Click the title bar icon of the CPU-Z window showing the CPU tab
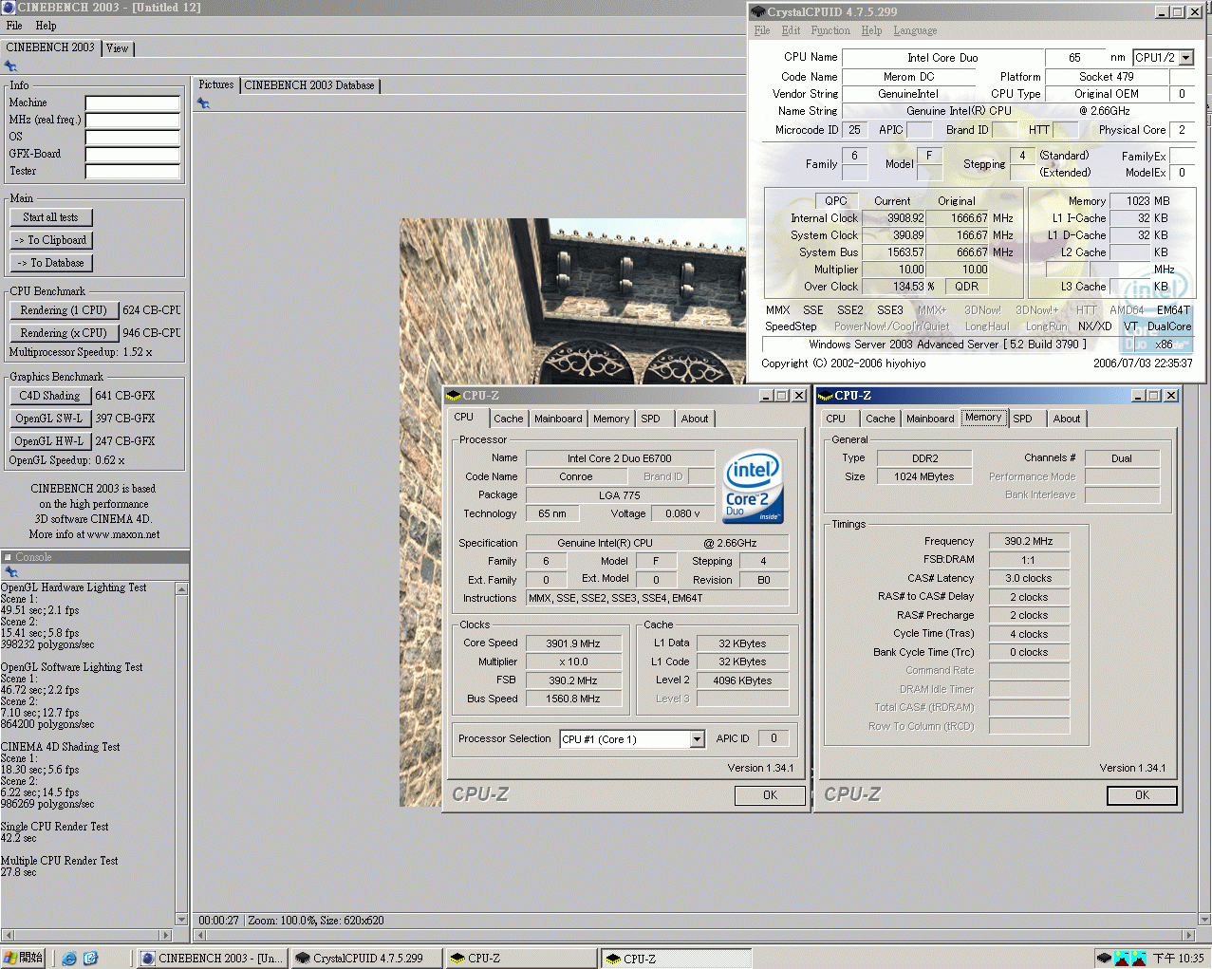The height and width of the screenshot is (969, 1212). pyautogui.click(x=454, y=396)
